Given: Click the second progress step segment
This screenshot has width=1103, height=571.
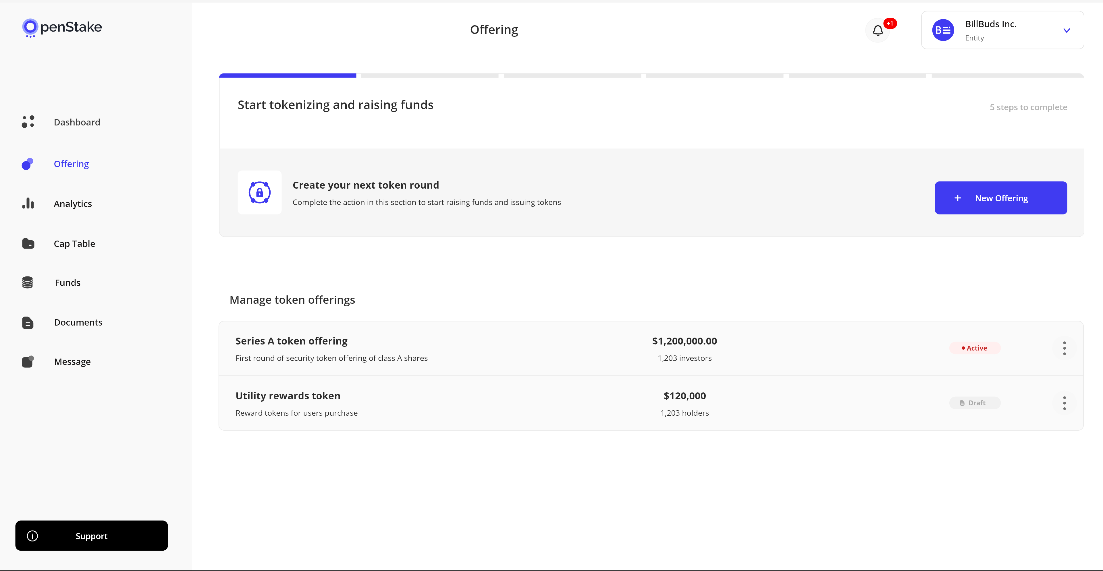Looking at the screenshot, I should pos(429,76).
